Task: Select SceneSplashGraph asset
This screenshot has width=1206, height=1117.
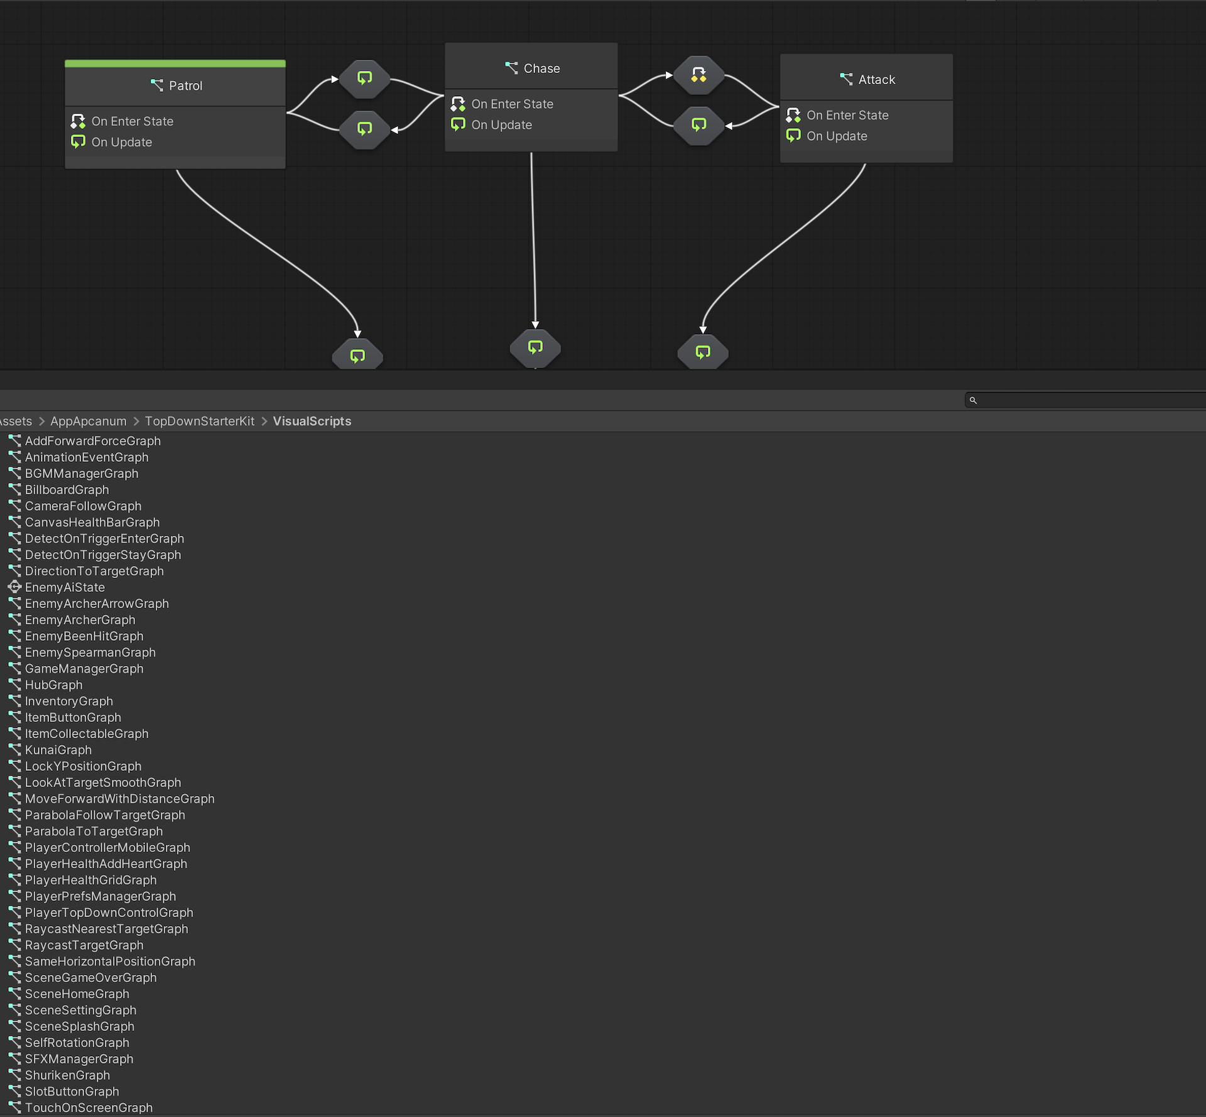Action: coord(79,1027)
